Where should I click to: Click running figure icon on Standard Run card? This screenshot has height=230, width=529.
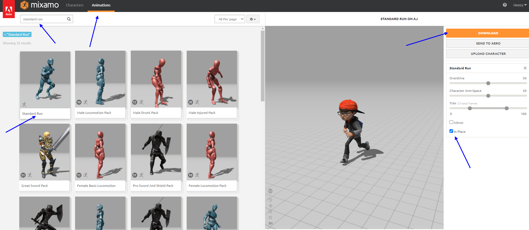pos(24,105)
